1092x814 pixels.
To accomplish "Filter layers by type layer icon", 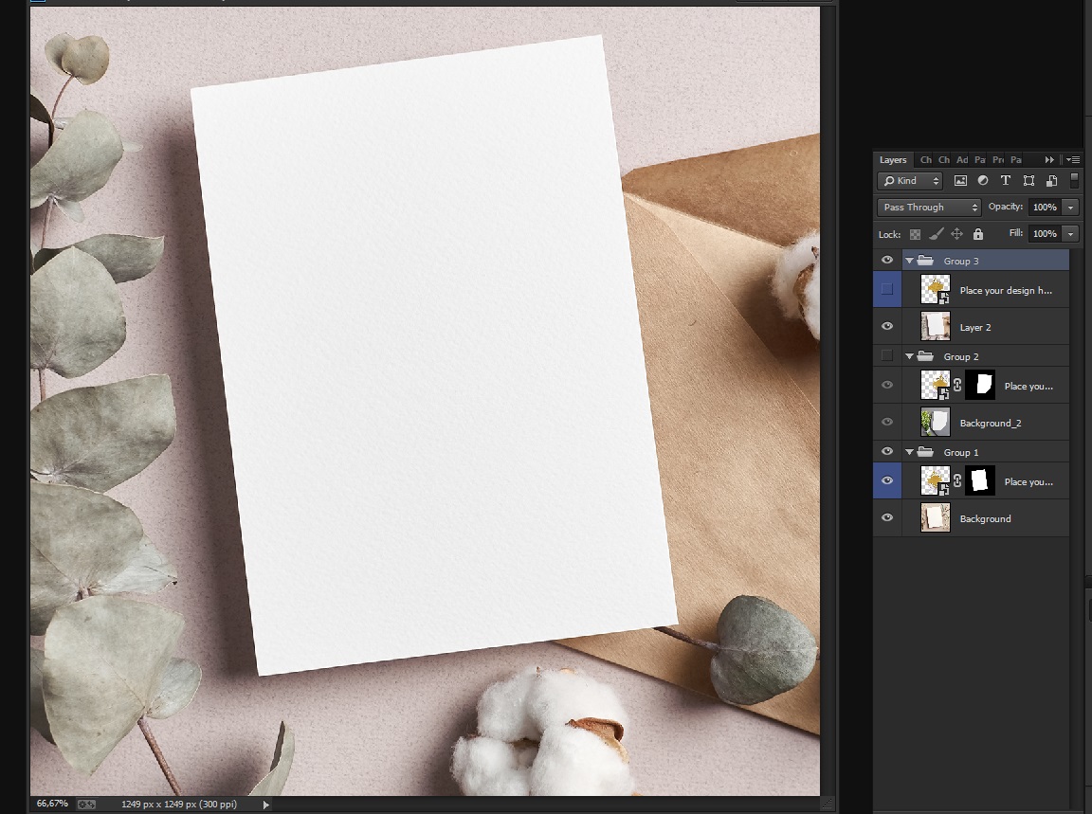I will click(x=1006, y=180).
